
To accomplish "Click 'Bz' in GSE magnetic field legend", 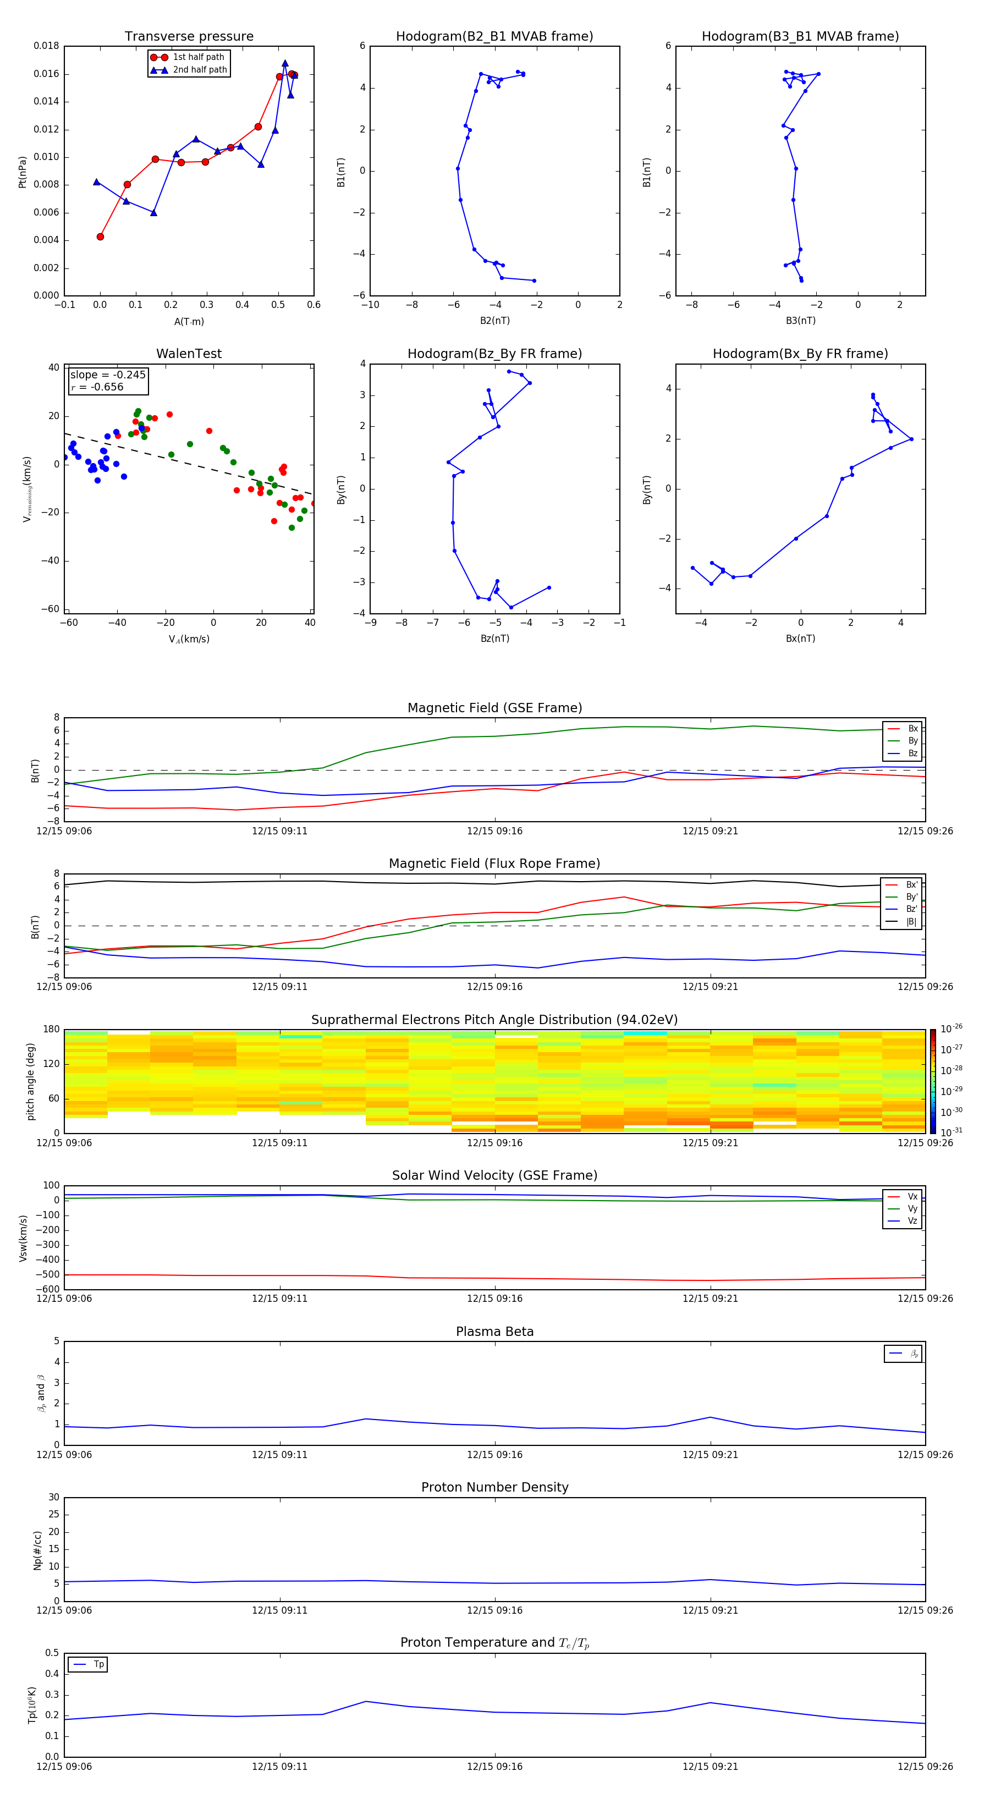I will tap(912, 753).
